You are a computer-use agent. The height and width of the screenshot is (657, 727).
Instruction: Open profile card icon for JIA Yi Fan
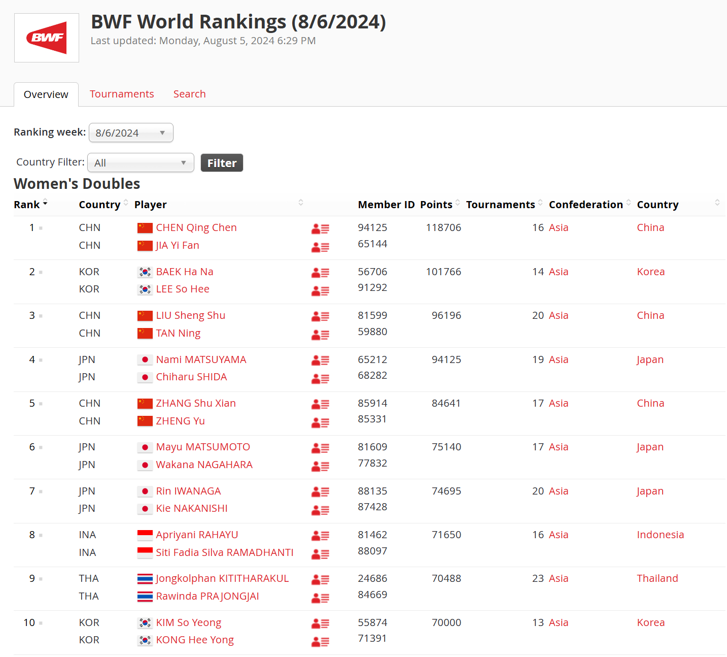click(320, 247)
